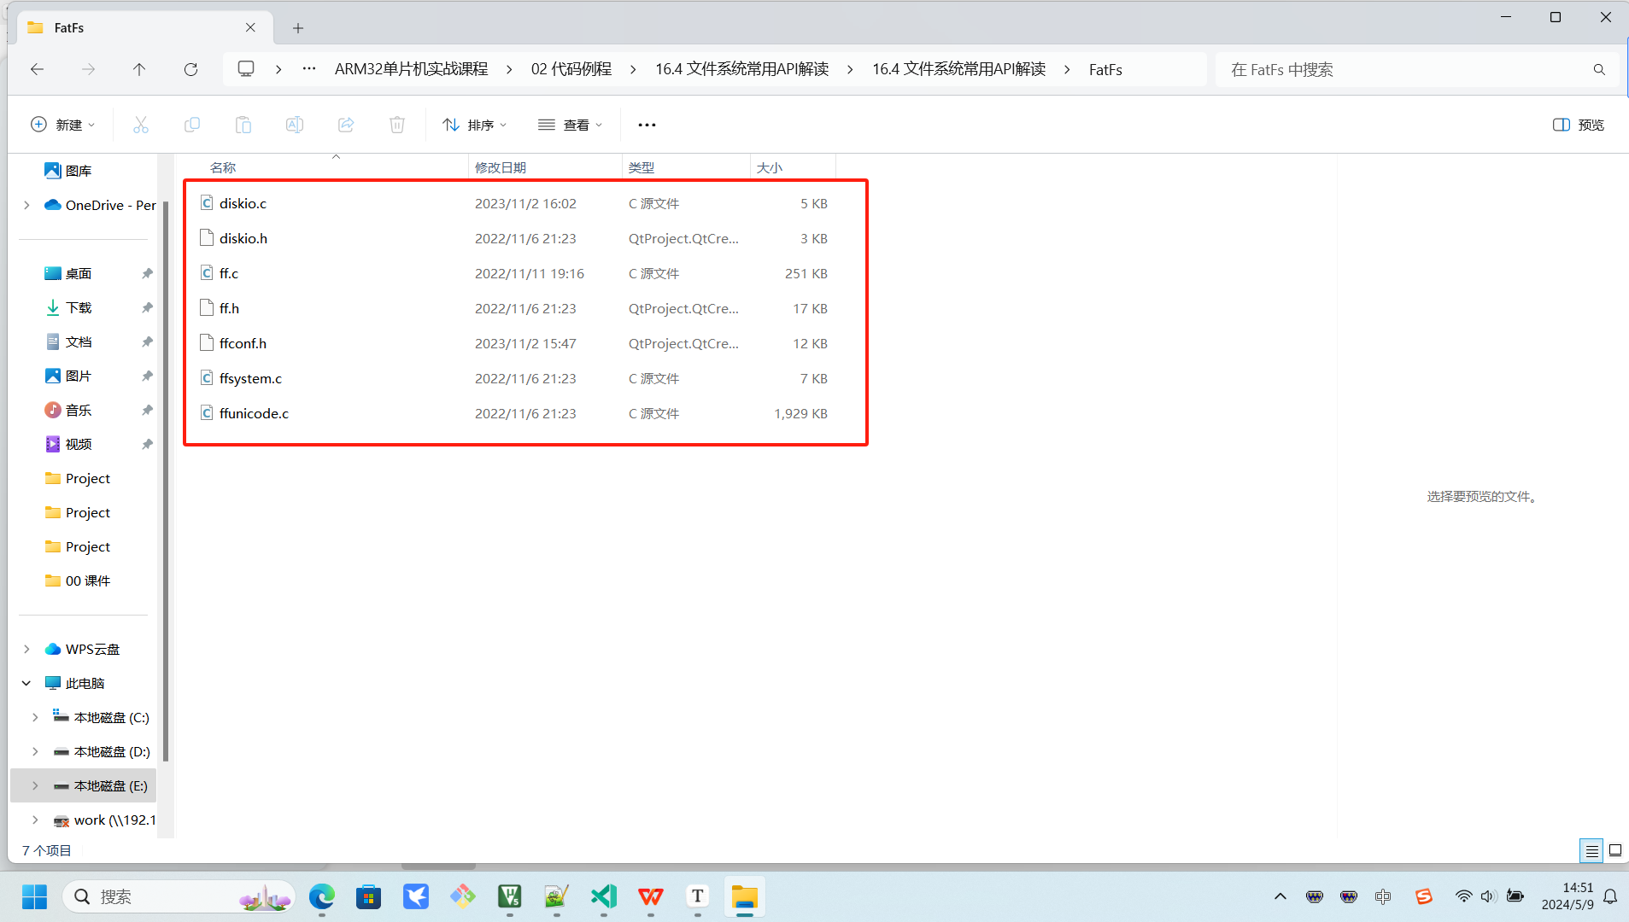Click the Windows Start button
This screenshot has width=1629, height=922.
[35, 896]
